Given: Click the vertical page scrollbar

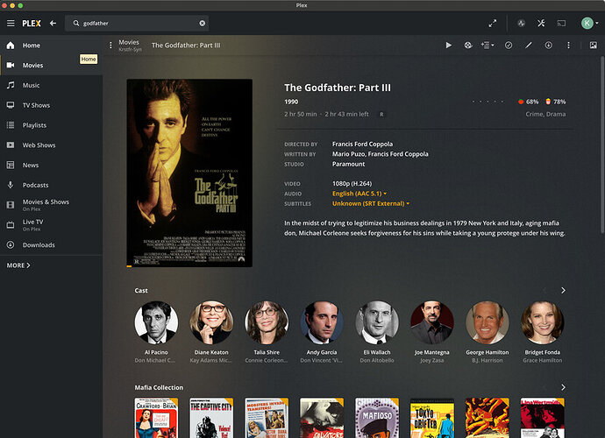Looking at the screenshot, I should tap(602, 145).
